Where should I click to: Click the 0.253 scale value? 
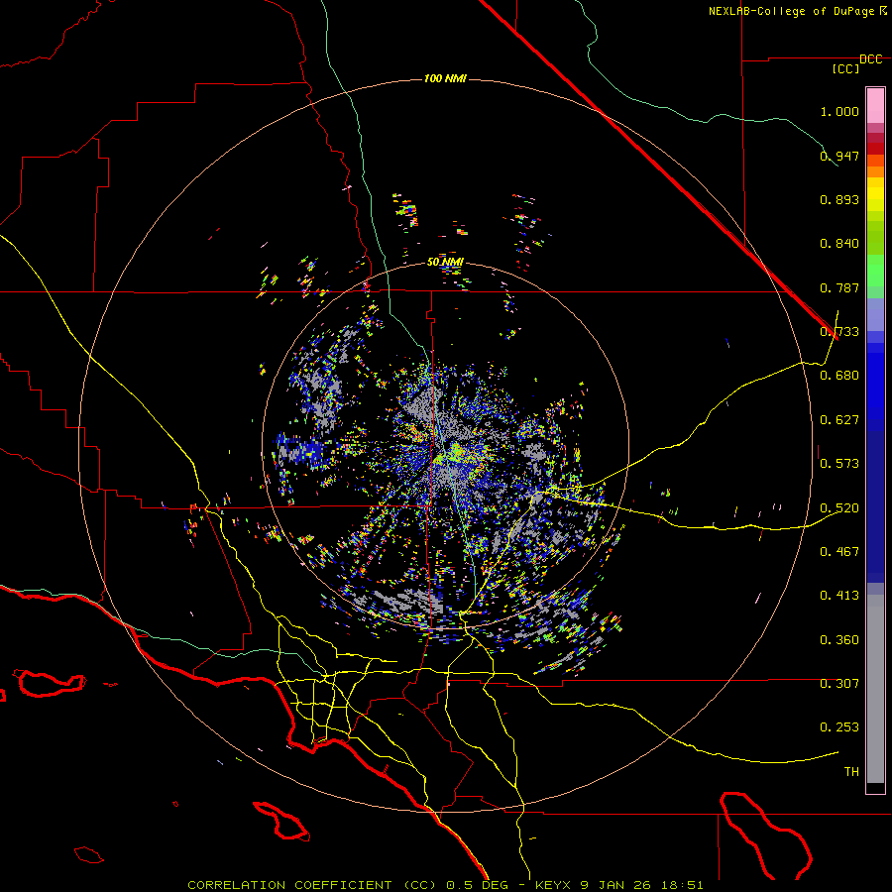pyautogui.click(x=839, y=727)
